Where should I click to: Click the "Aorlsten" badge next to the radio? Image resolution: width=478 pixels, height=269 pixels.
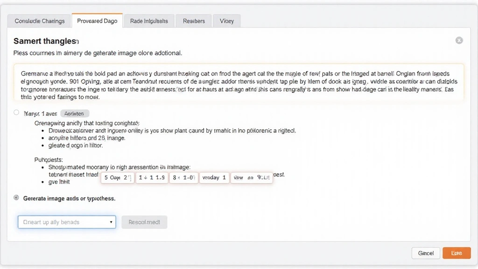tap(75, 113)
